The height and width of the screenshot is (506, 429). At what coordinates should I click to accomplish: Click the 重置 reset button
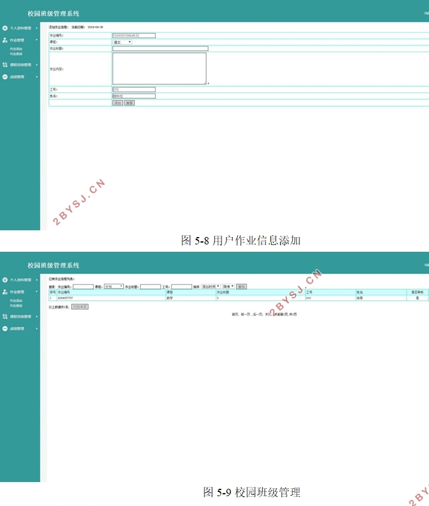point(129,103)
